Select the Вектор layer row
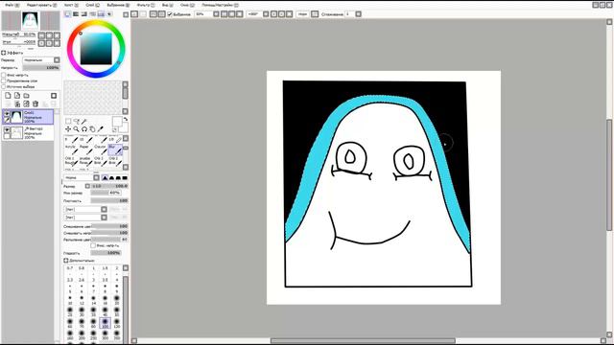The image size is (614, 345). 28,133
